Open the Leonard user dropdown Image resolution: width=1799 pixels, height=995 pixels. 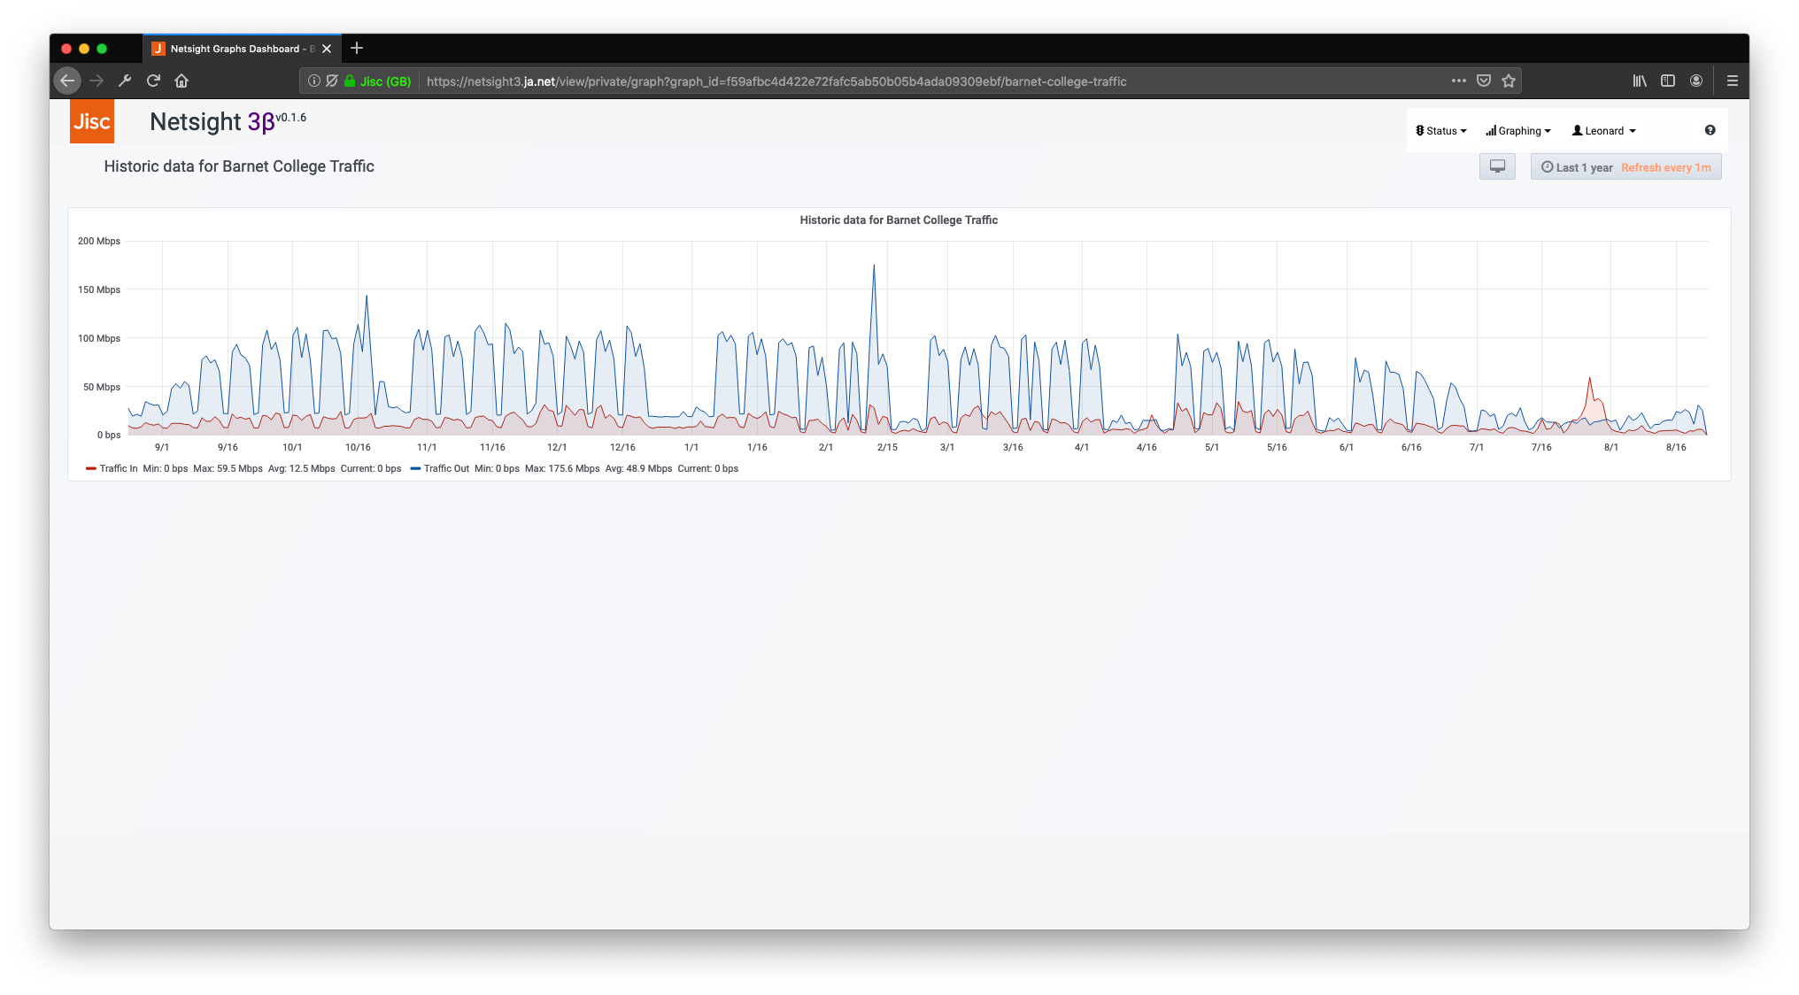(1603, 130)
